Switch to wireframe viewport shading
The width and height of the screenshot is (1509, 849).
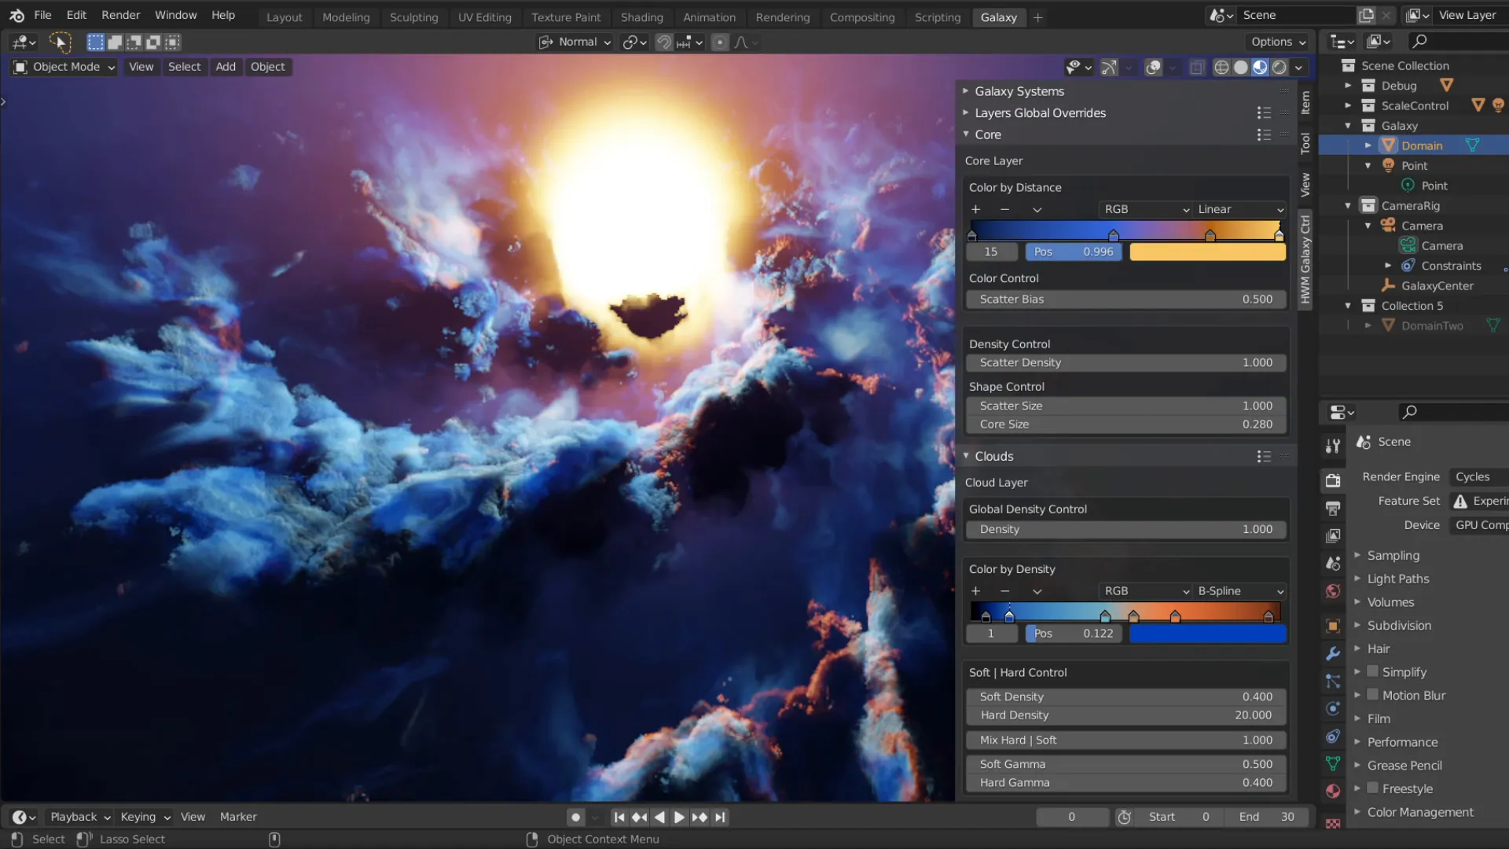[x=1221, y=68]
